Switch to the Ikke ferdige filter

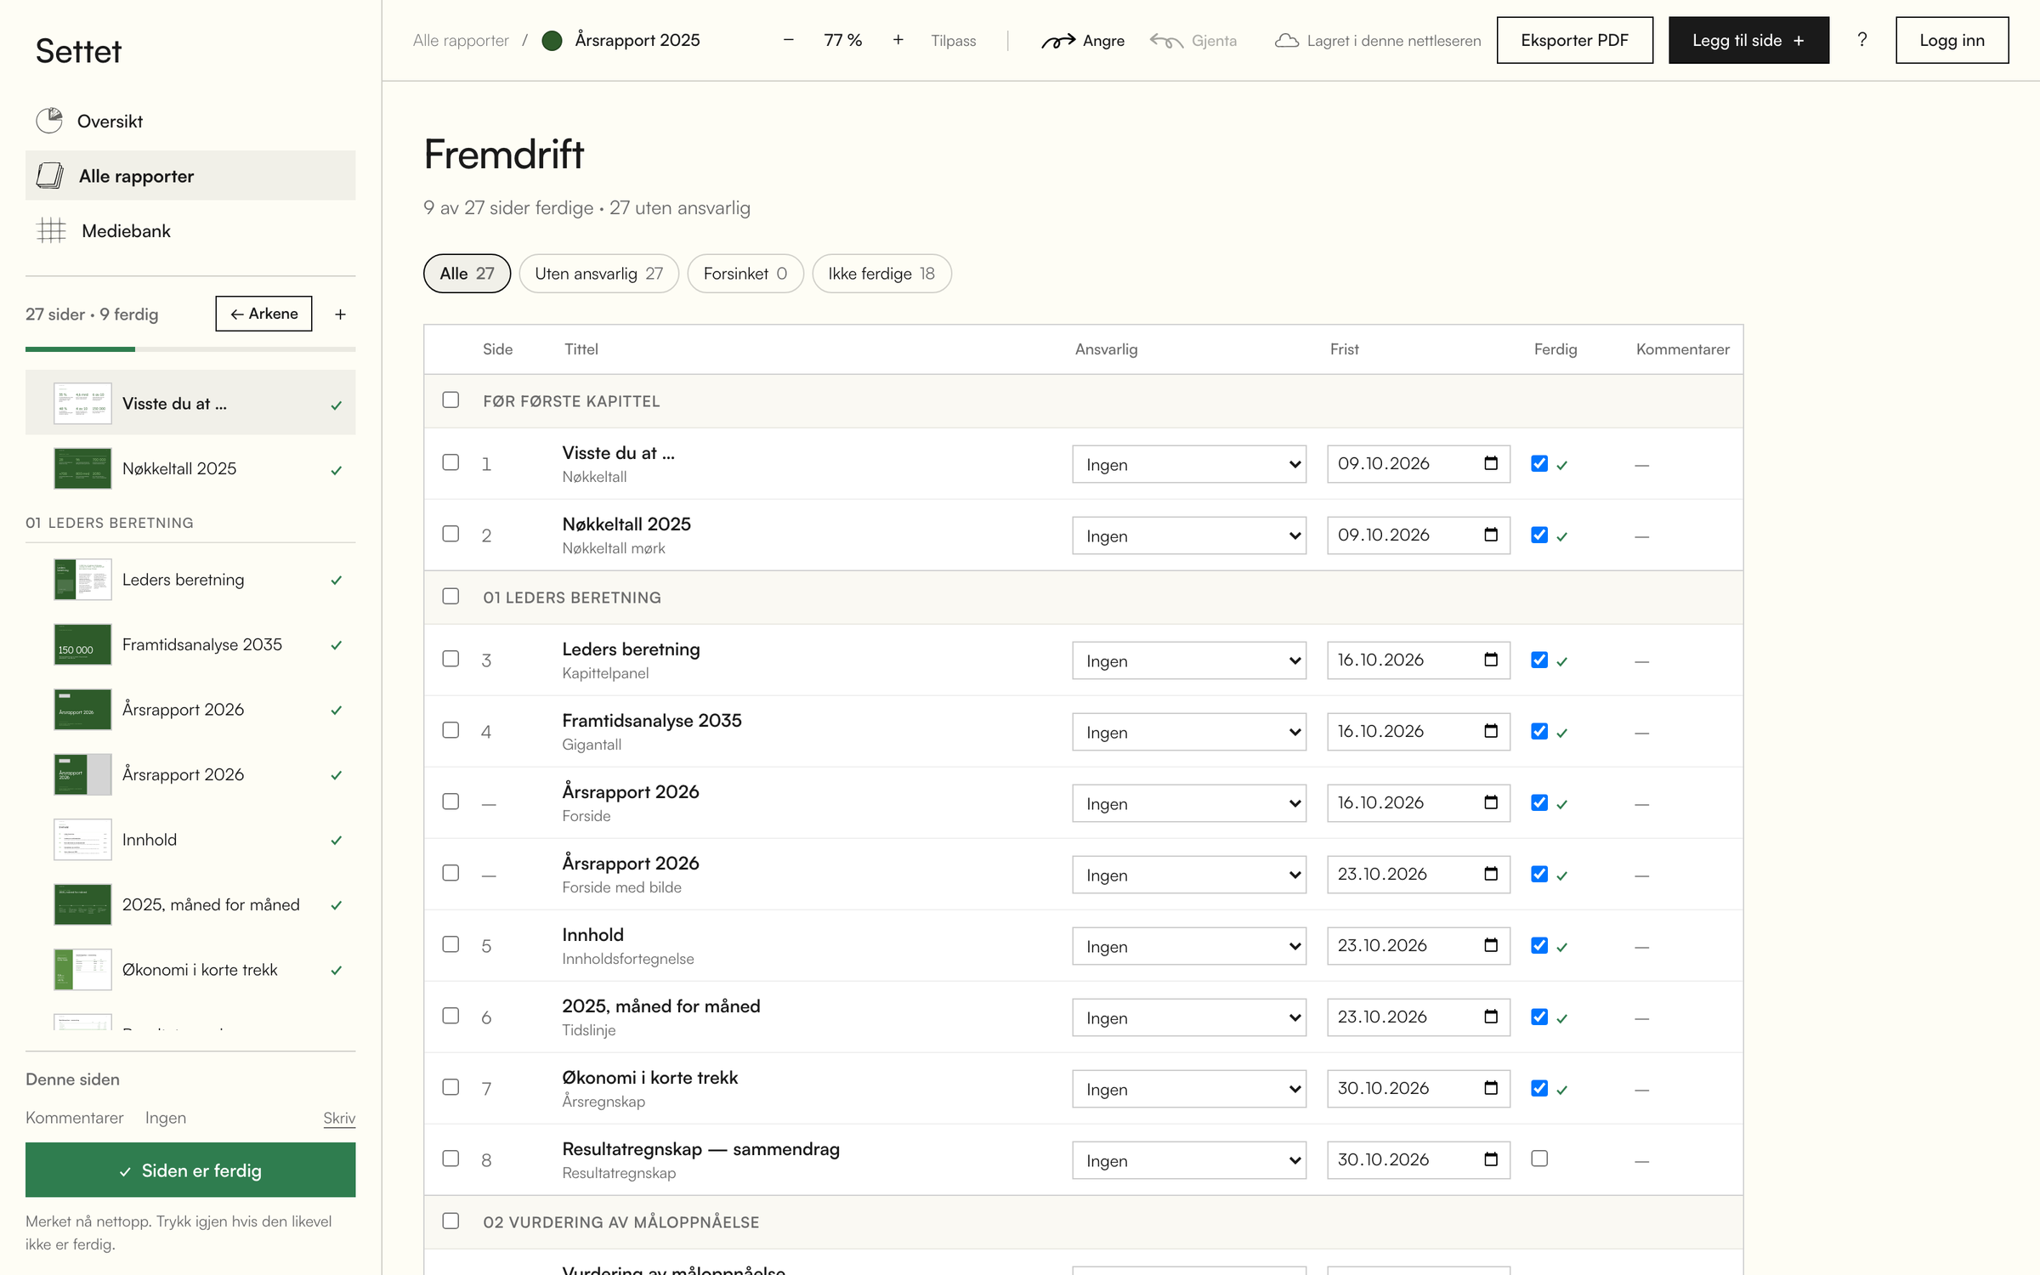pos(881,274)
